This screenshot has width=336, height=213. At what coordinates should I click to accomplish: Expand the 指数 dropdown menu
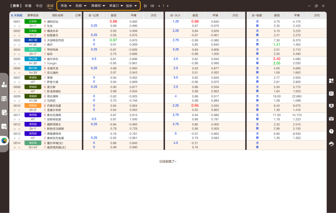coord(81,6)
